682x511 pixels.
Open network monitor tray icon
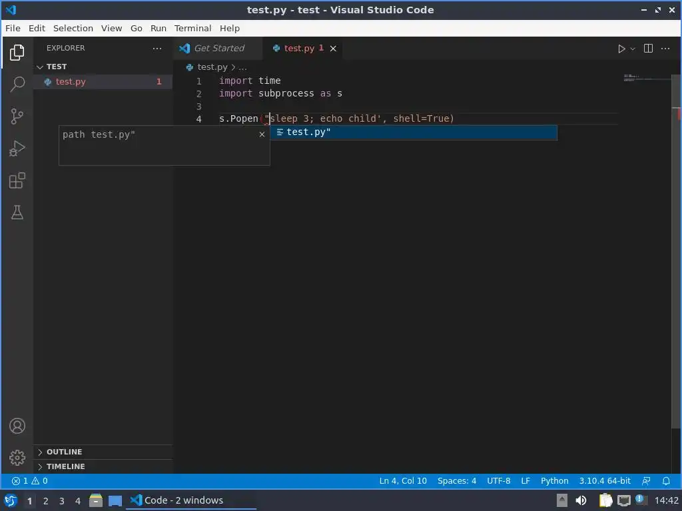(x=623, y=500)
